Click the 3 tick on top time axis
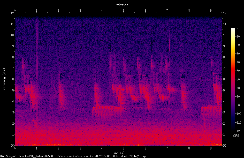 click(80, 11)
